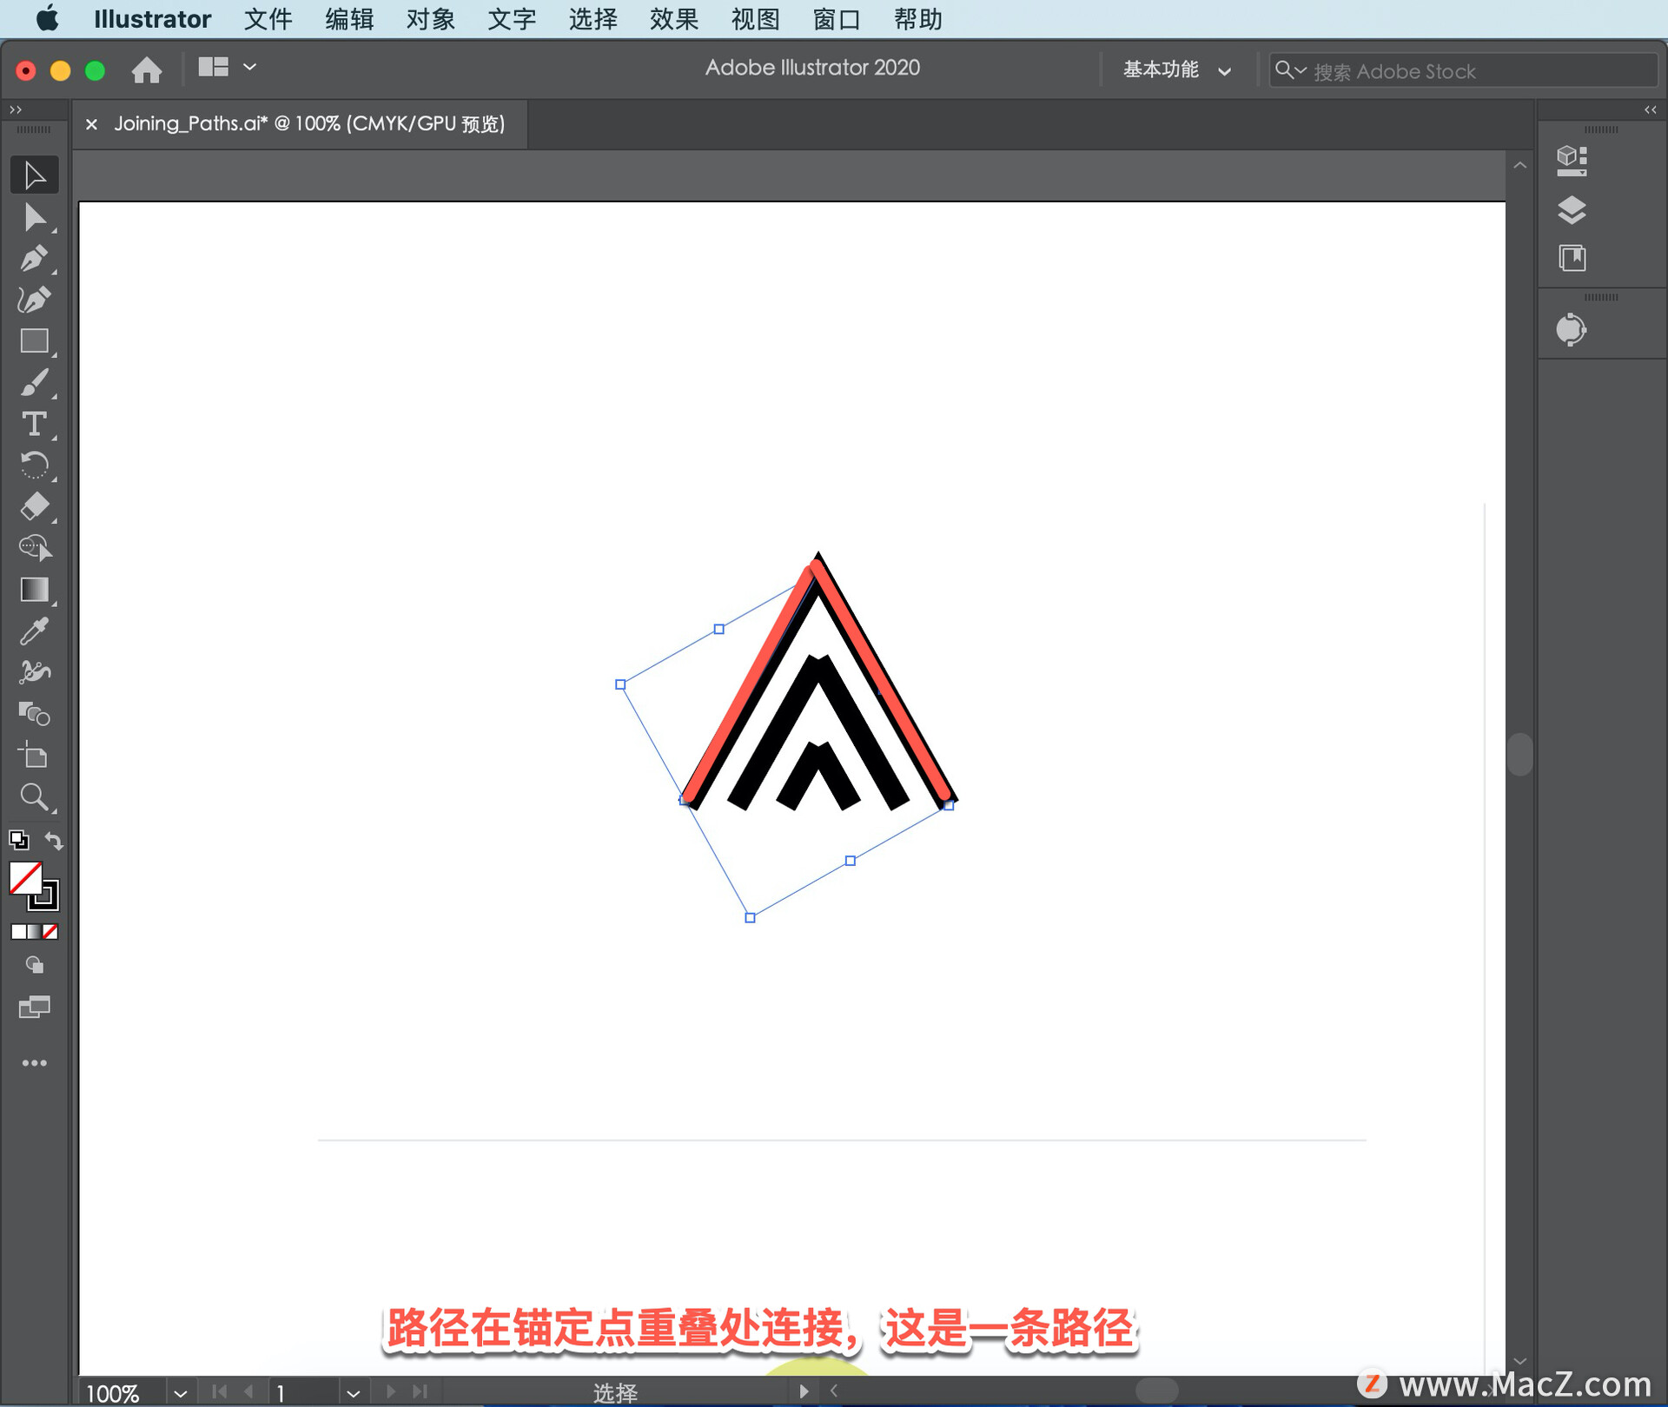Open the Layers panel icon
The height and width of the screenshot is (1407, 1668).
point(1572,210)
